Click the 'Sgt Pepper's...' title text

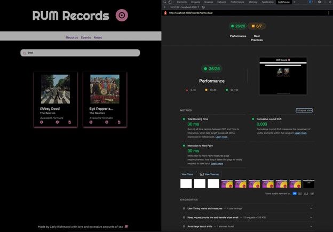[101, 109]
